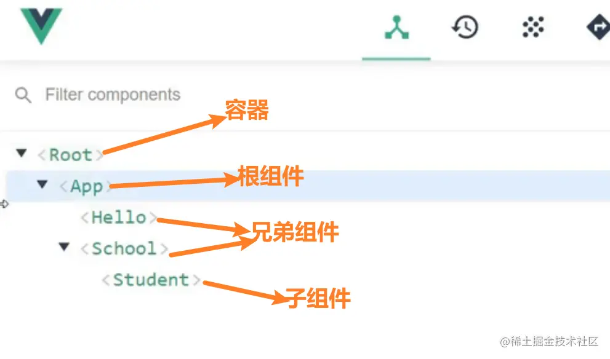Open the routing arrow diamond icon
Image resolution: width=610 pixels, height=359 pixels.
(599, 27)
